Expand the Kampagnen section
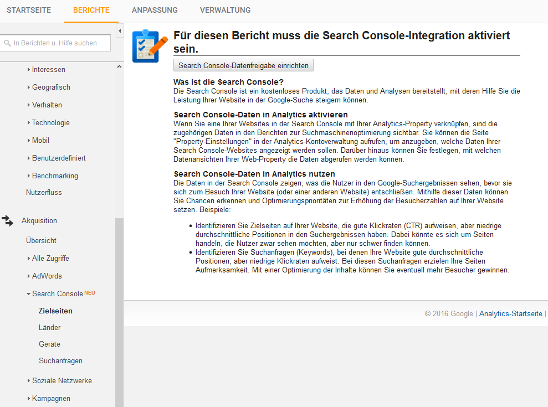The width and height of the screenshot is (548, 407). coord(49,398)
